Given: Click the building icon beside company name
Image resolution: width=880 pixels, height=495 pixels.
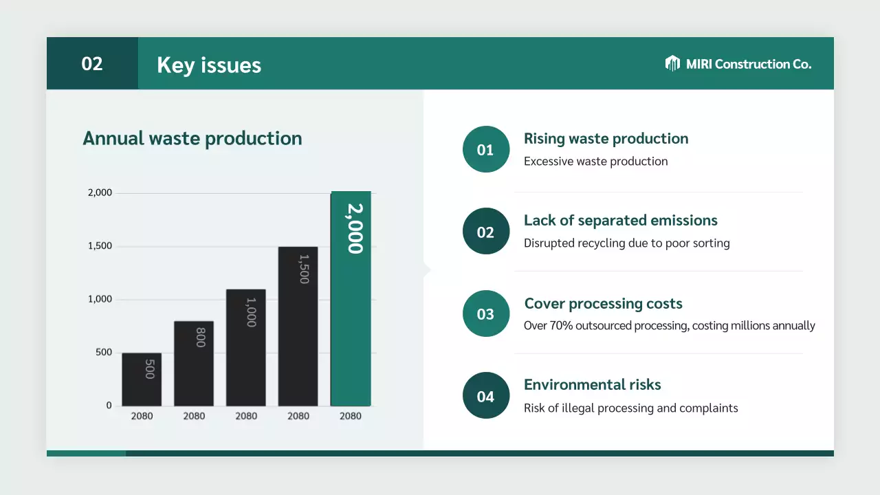Looking at the screenshot, I should [x=672, y=63].
